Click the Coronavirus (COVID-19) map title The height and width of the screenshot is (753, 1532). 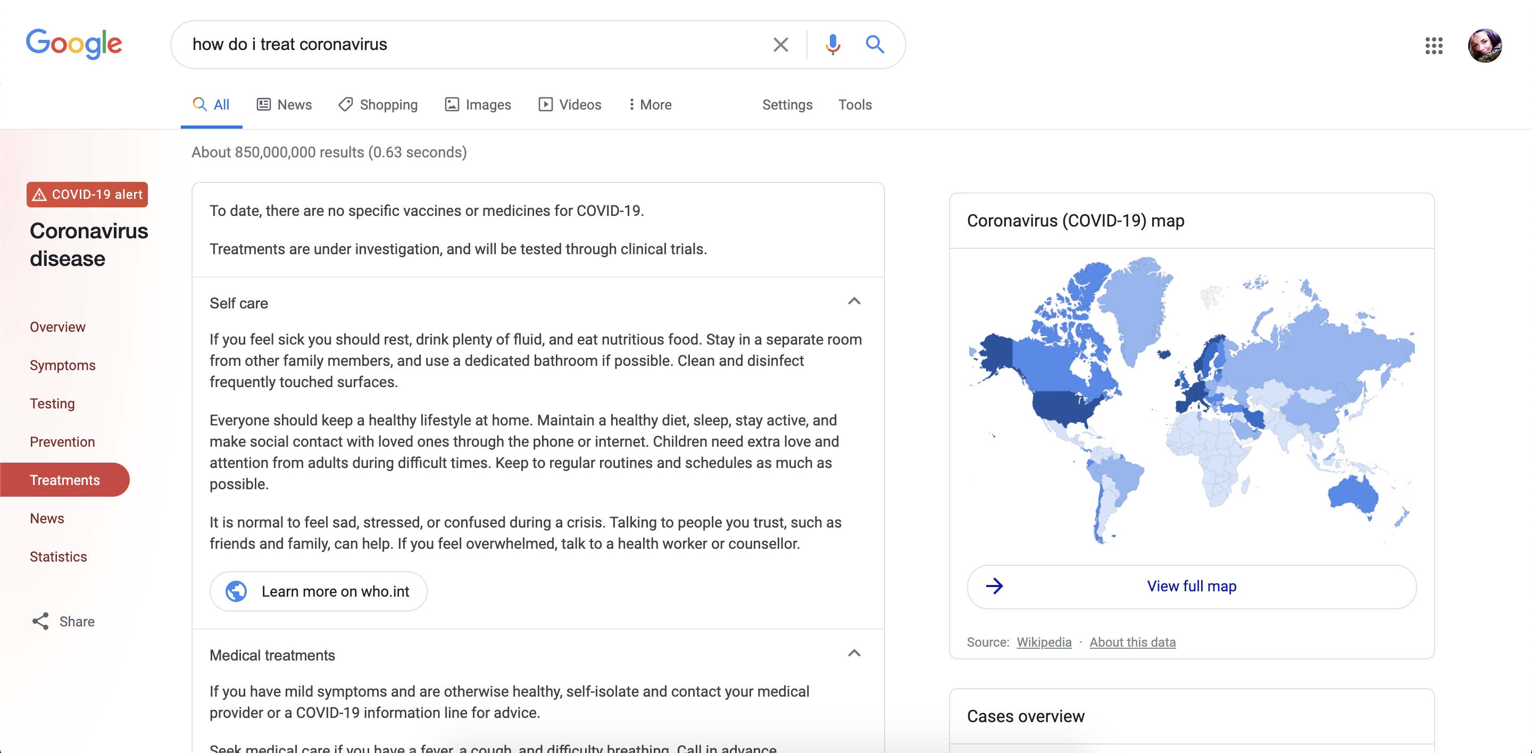[1075, 221]
